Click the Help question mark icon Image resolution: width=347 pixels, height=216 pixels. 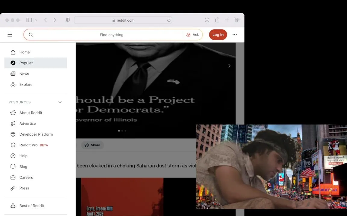pyautogui.click(x=13, y=156)
